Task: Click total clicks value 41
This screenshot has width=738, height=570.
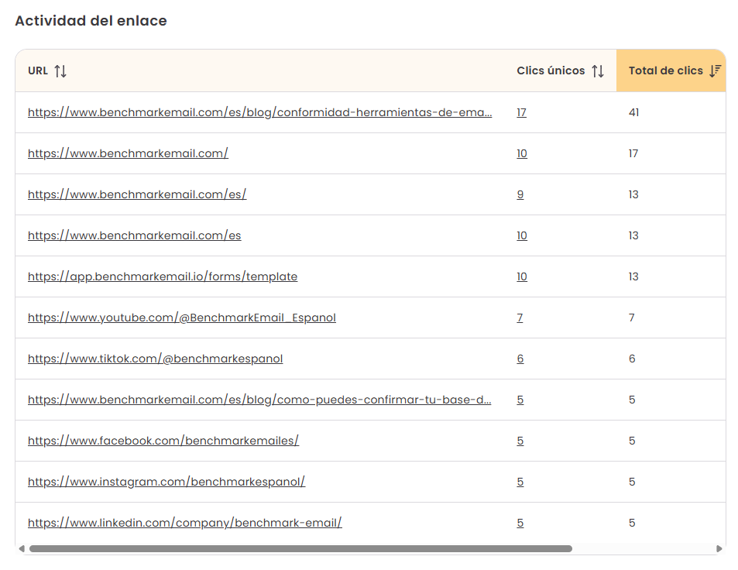Action: [634, 112]
